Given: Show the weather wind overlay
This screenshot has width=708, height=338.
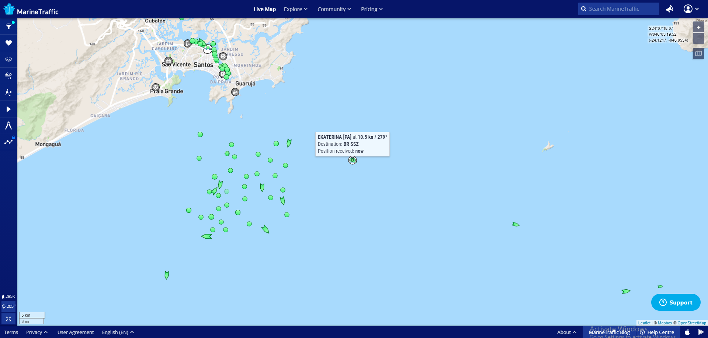Looking at the screenshot, I should [8, 76].
